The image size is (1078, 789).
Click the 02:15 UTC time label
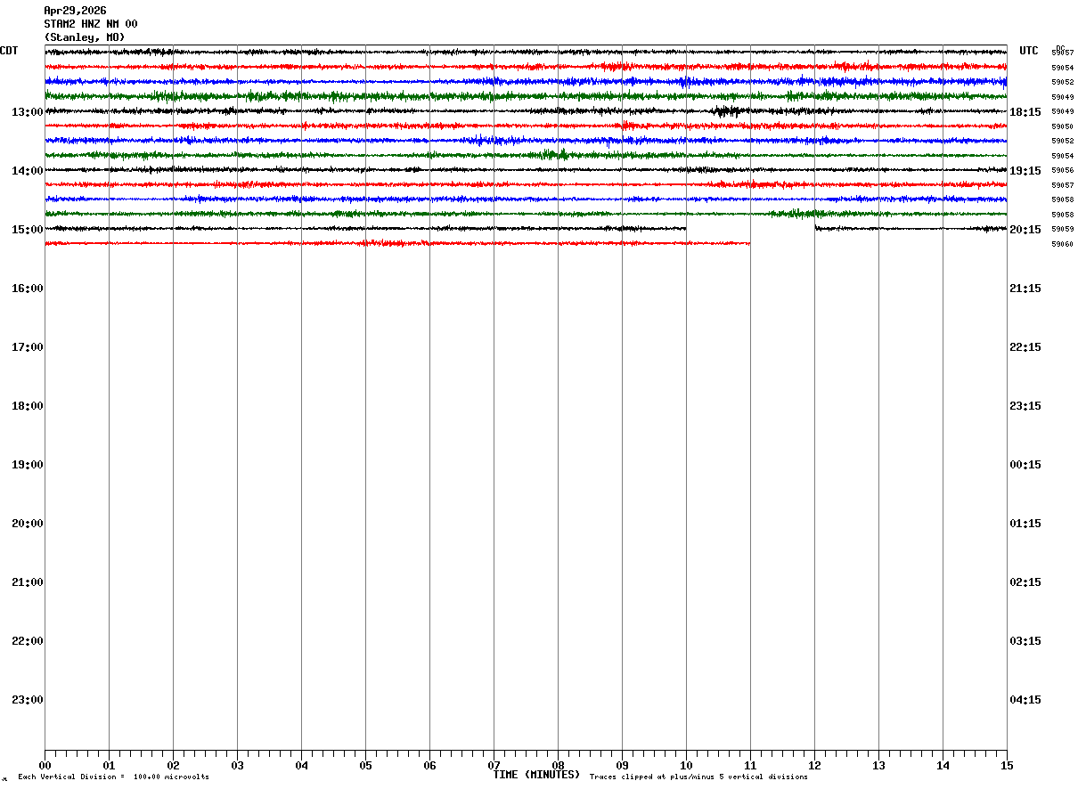[x=1025, y=582]
